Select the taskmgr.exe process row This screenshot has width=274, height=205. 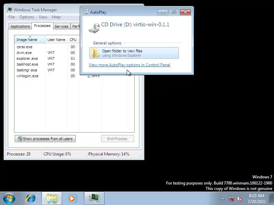click(47, 70)
